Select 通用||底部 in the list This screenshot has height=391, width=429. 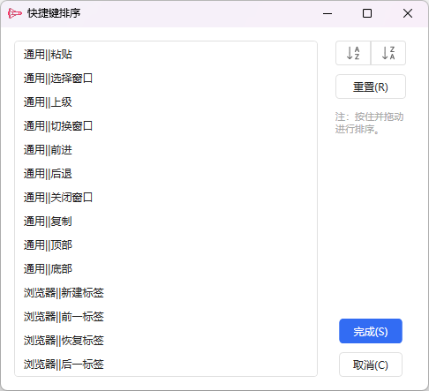166,269
